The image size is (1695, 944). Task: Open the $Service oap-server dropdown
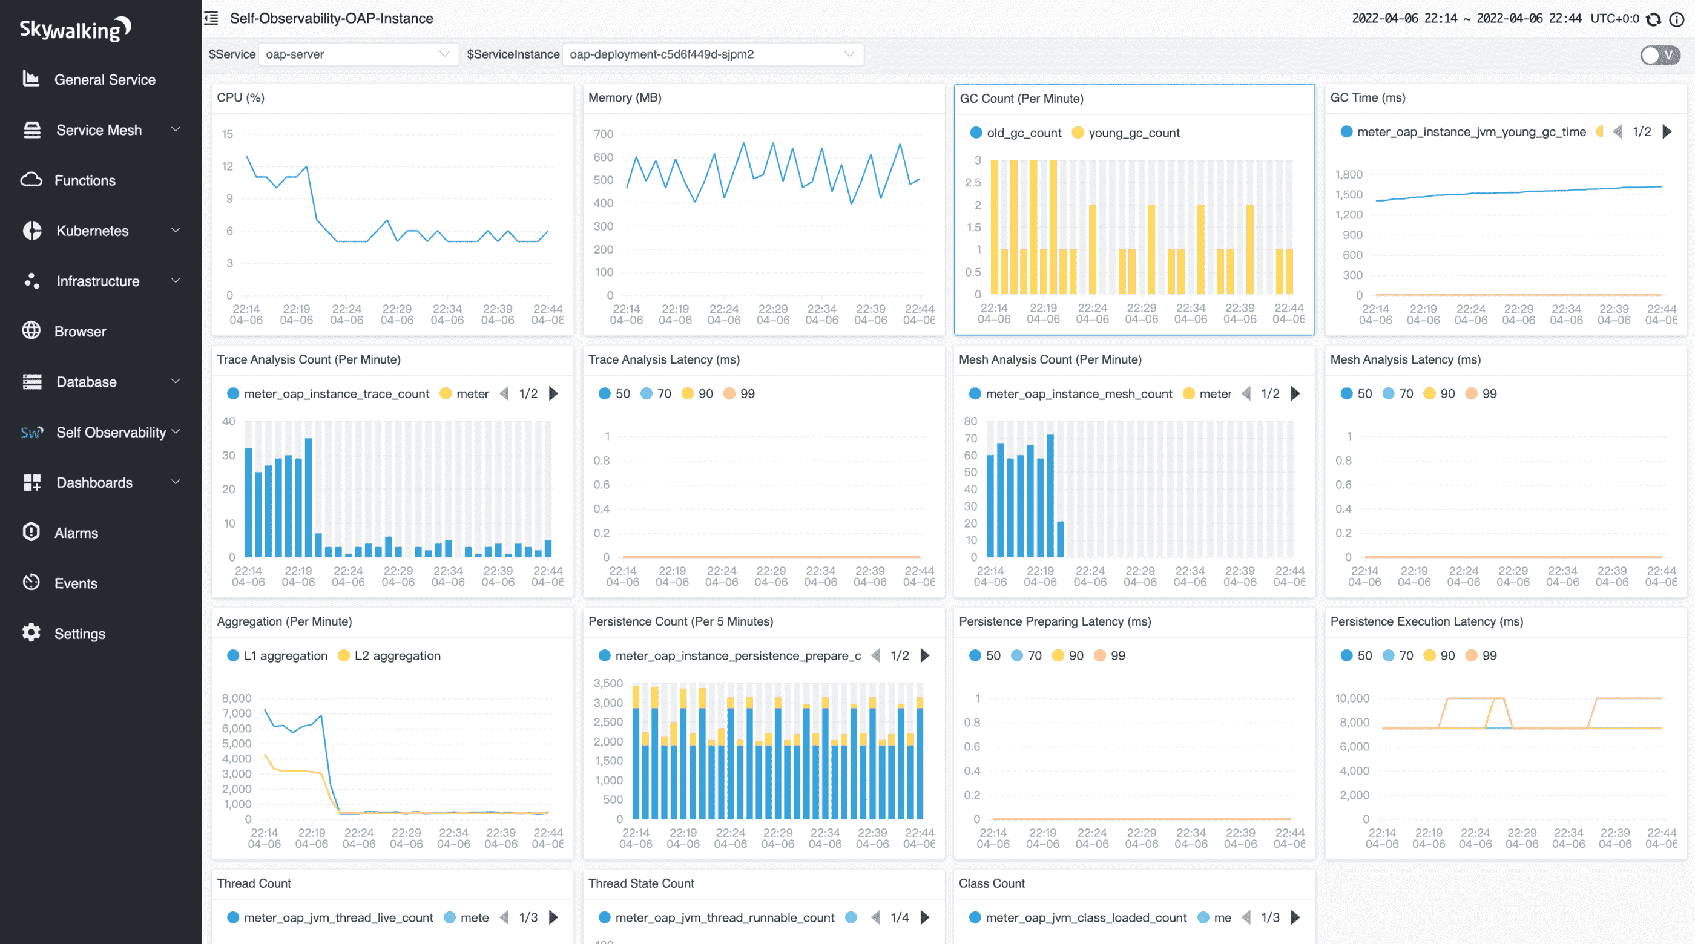[x=358, y=54]
